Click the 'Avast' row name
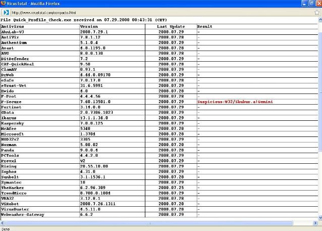322x231 pixels. pyautogui.click(x=8, y=48)
